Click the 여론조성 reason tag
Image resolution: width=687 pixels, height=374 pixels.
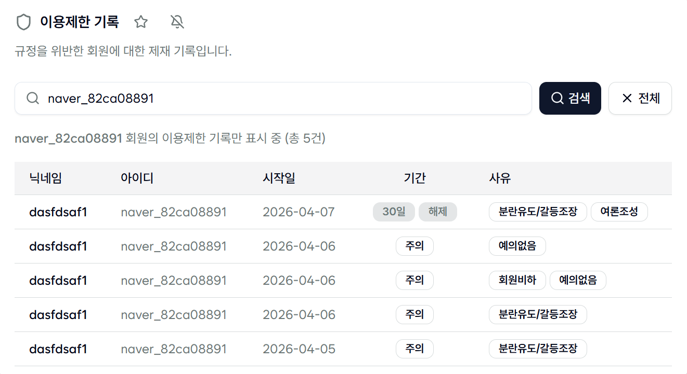[x=619, y=212]
